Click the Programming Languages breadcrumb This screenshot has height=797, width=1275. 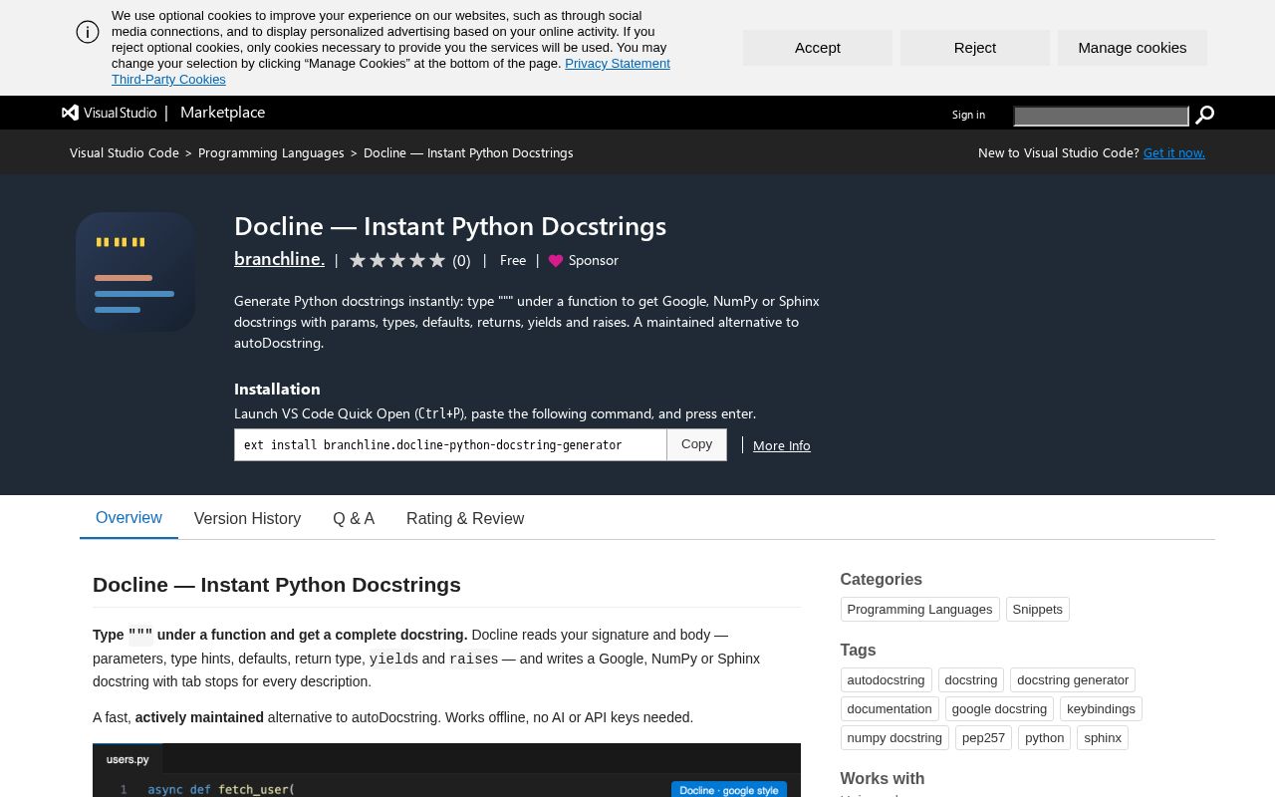(271, 152)
